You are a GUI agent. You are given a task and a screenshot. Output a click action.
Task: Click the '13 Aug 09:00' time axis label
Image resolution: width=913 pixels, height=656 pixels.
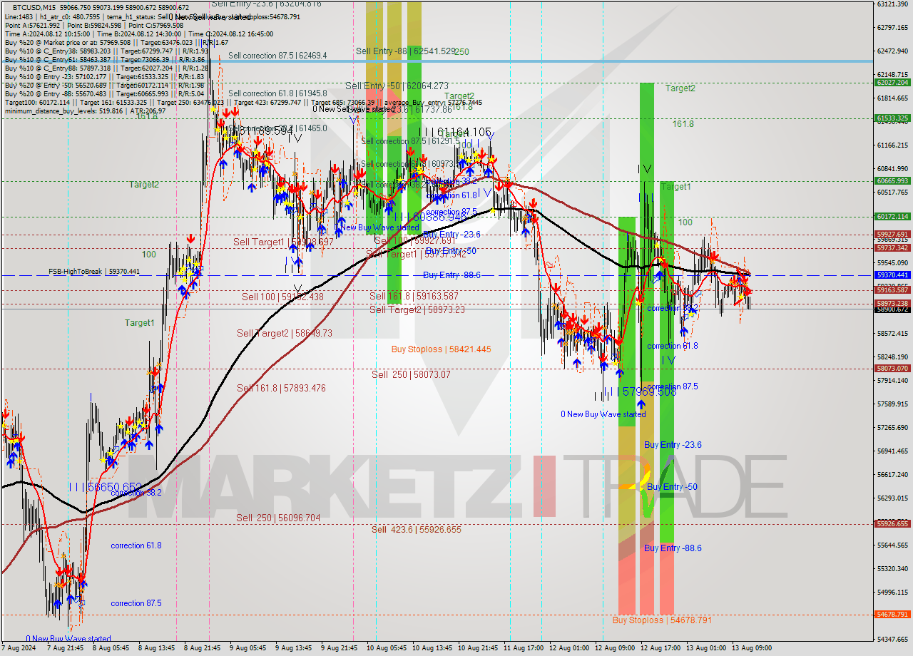(x=751, y=648)
